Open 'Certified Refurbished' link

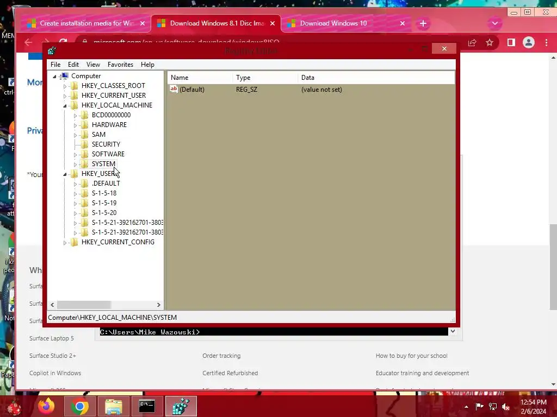[230, 373]
